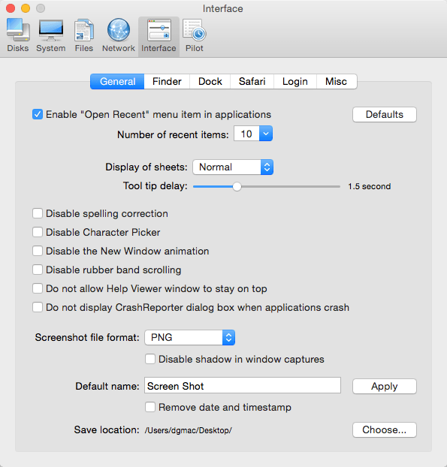Switch to the Finder tab

167,81
